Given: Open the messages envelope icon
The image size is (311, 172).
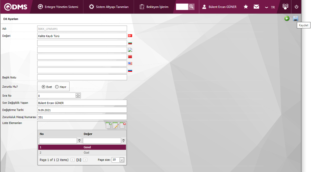Looking at the screenshot, I should pos(256,7).
